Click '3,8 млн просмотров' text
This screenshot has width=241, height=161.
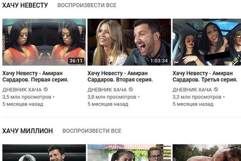[x=112, y=97]
